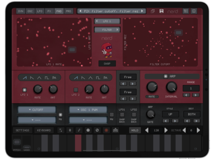
Task: Step lower Free sync mode right
Action: (133, 99)
